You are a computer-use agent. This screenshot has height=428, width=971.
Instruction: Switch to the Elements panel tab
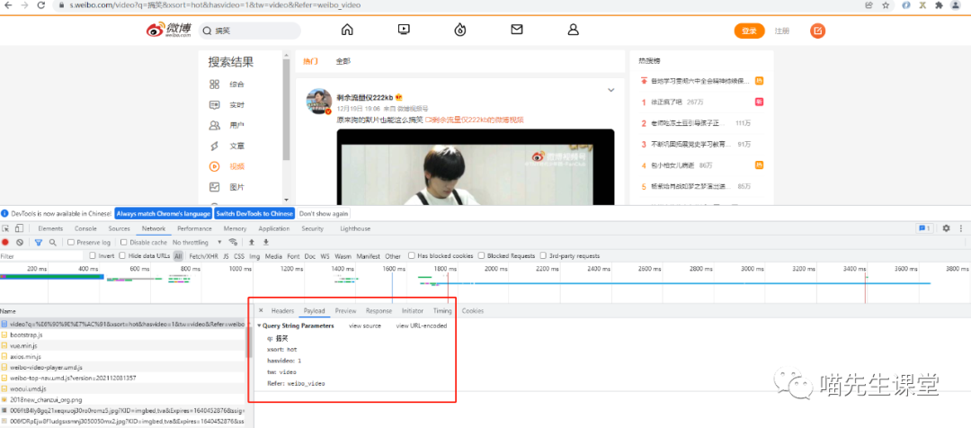tap(50, 228)
